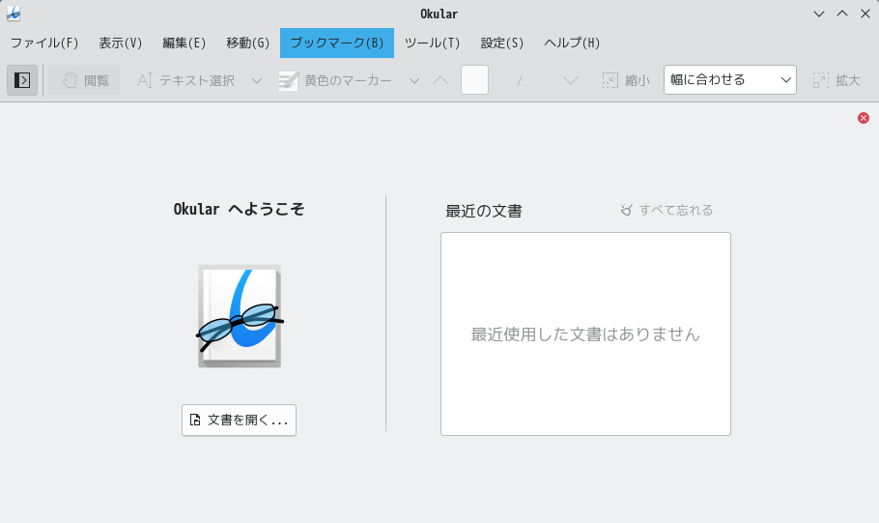Expand the 黄色のマーカー annotation dropdown arrow
This screenshot has width=879, height=523.
pos(414,81)
